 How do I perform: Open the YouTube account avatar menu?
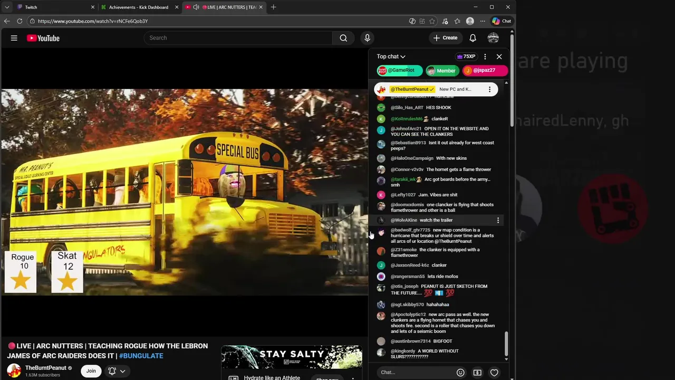(493, 38)
